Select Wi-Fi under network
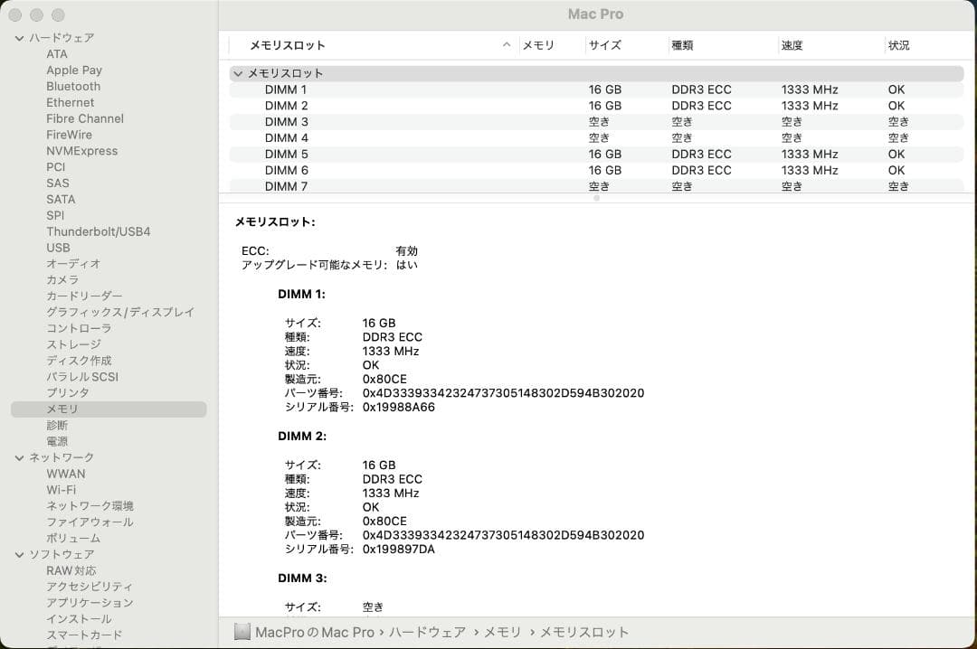Screen dimensions: 977x649 pyautogui.click(x=62, y=490)
